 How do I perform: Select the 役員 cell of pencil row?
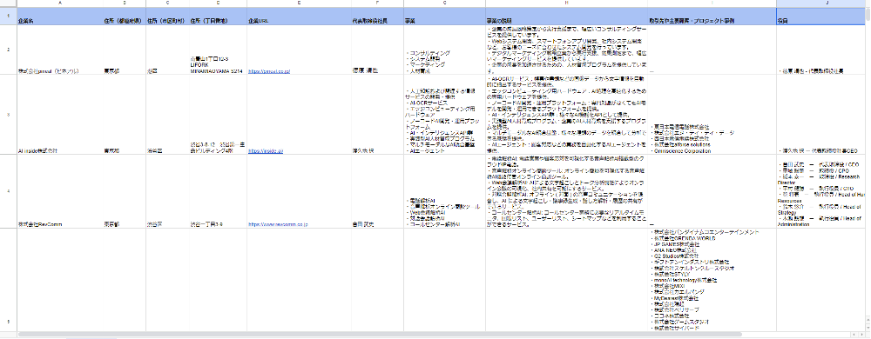pyautogui.click(x=821, y=50)
